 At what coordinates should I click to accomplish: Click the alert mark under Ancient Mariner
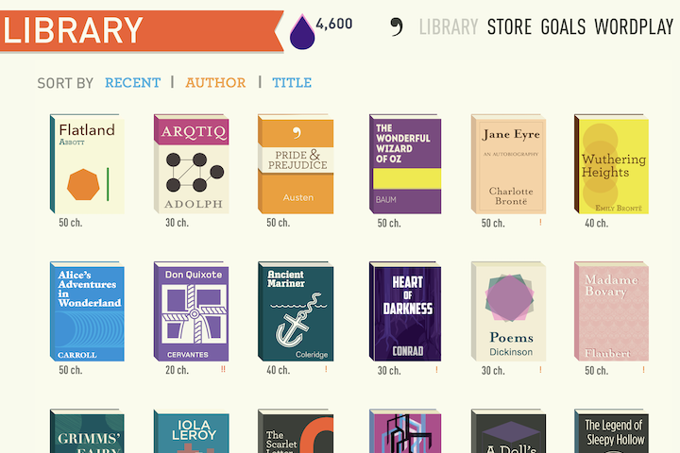326,369
